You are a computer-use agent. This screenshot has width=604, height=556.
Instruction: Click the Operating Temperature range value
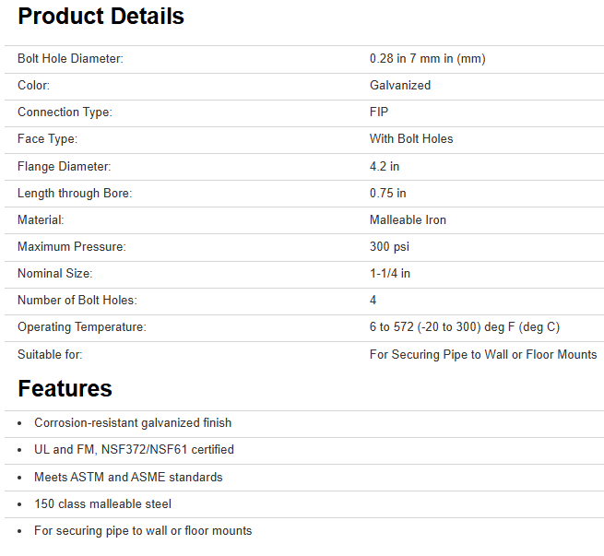tap(464, 327)
